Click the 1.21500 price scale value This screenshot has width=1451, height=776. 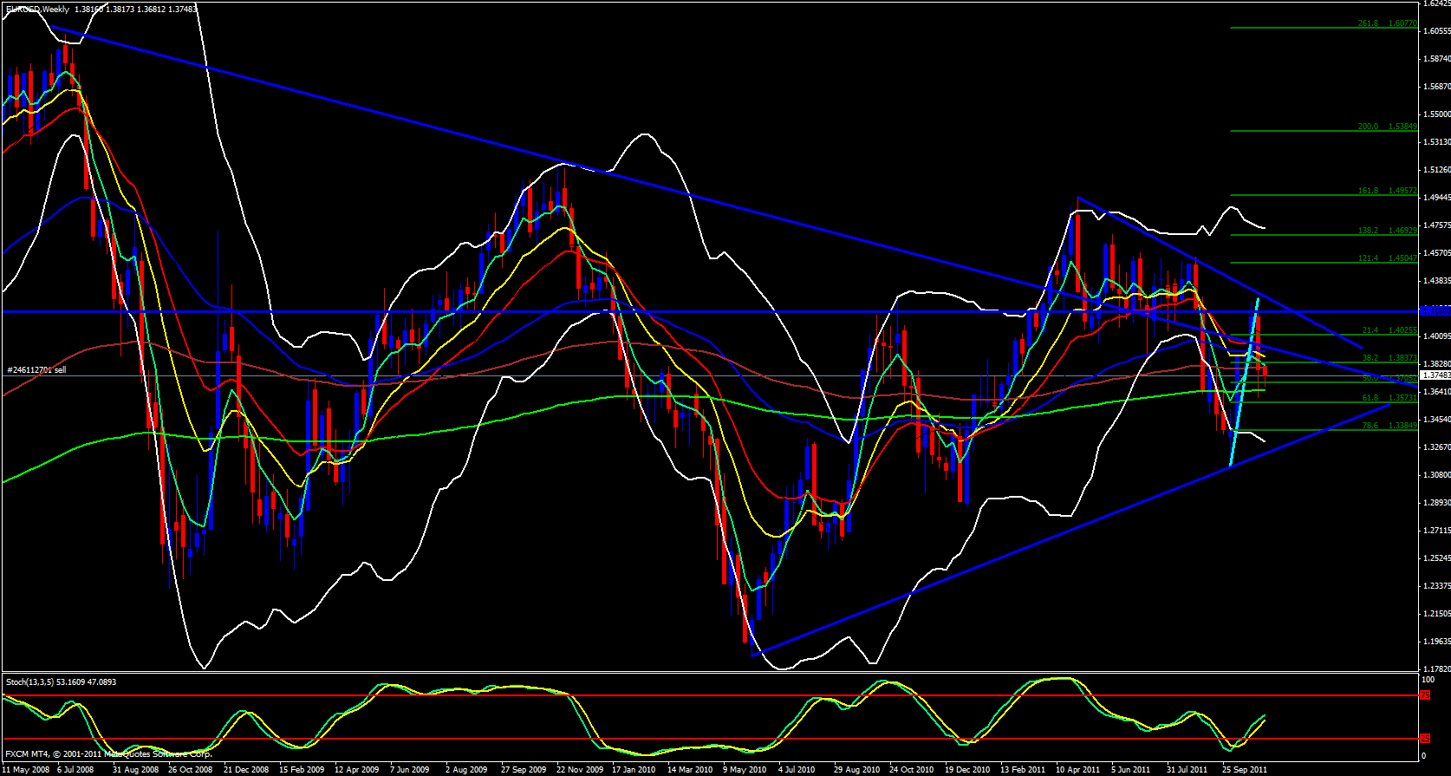point(1436,614)
